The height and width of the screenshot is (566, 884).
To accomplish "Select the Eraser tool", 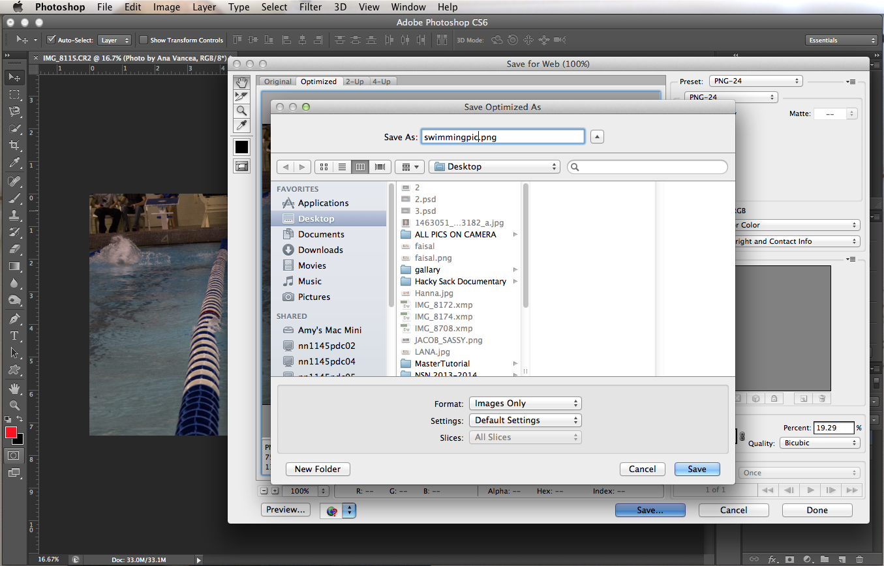I will click(14, 249).
